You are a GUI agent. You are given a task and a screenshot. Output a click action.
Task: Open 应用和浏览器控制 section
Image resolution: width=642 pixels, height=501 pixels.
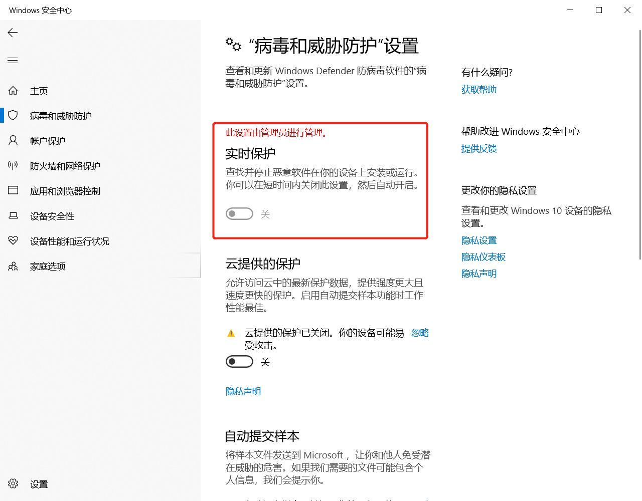pos(100,191)
